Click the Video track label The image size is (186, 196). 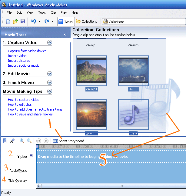click(22, 157)
